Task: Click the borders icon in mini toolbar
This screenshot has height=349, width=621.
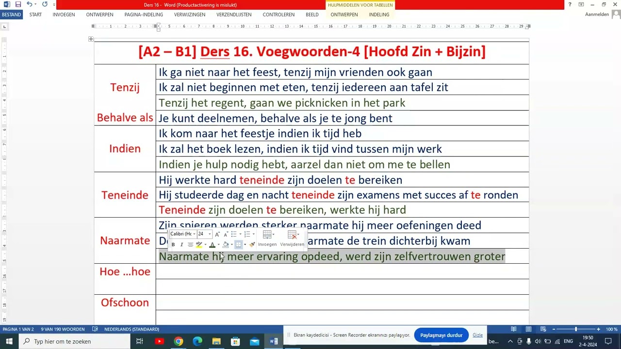Action: 238,245
